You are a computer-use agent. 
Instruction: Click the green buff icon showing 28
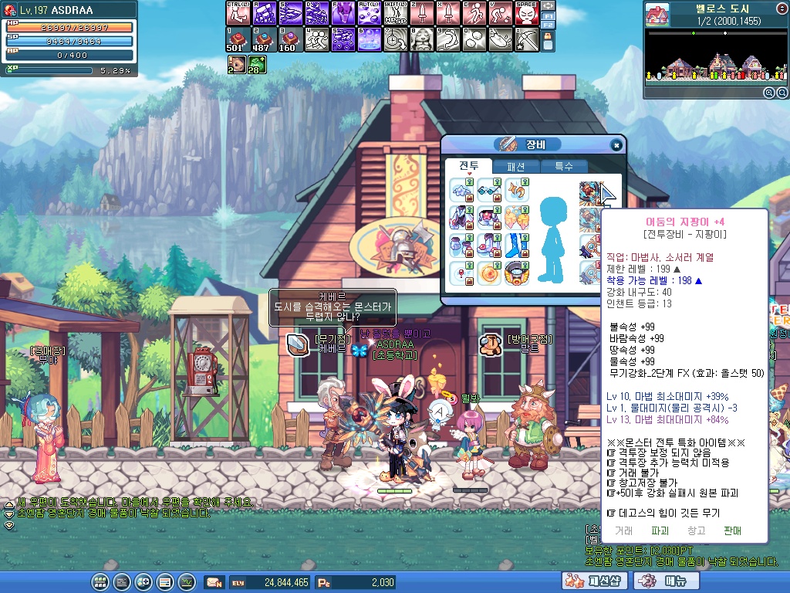257,65
